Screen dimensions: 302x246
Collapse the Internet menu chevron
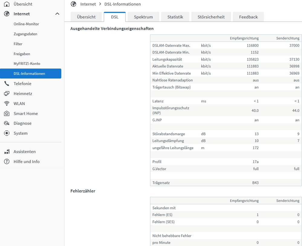(x=57, y=14)
